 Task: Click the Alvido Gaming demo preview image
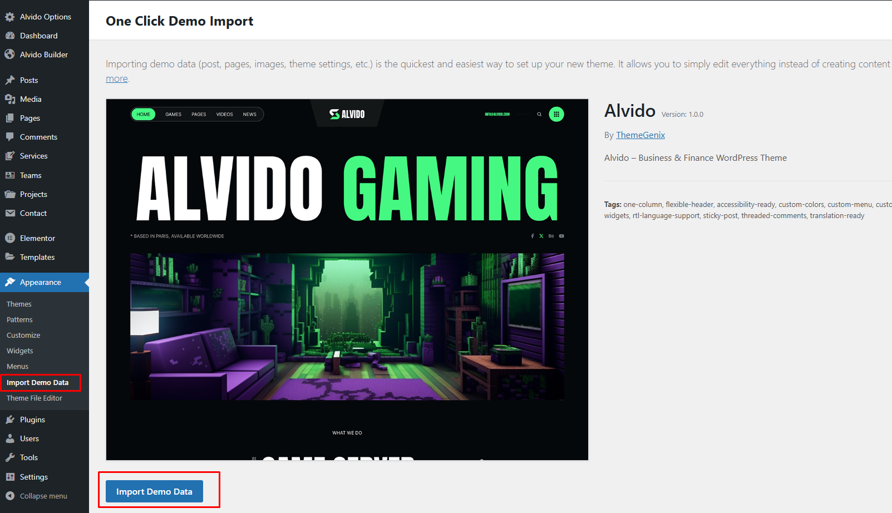point(347,279)
